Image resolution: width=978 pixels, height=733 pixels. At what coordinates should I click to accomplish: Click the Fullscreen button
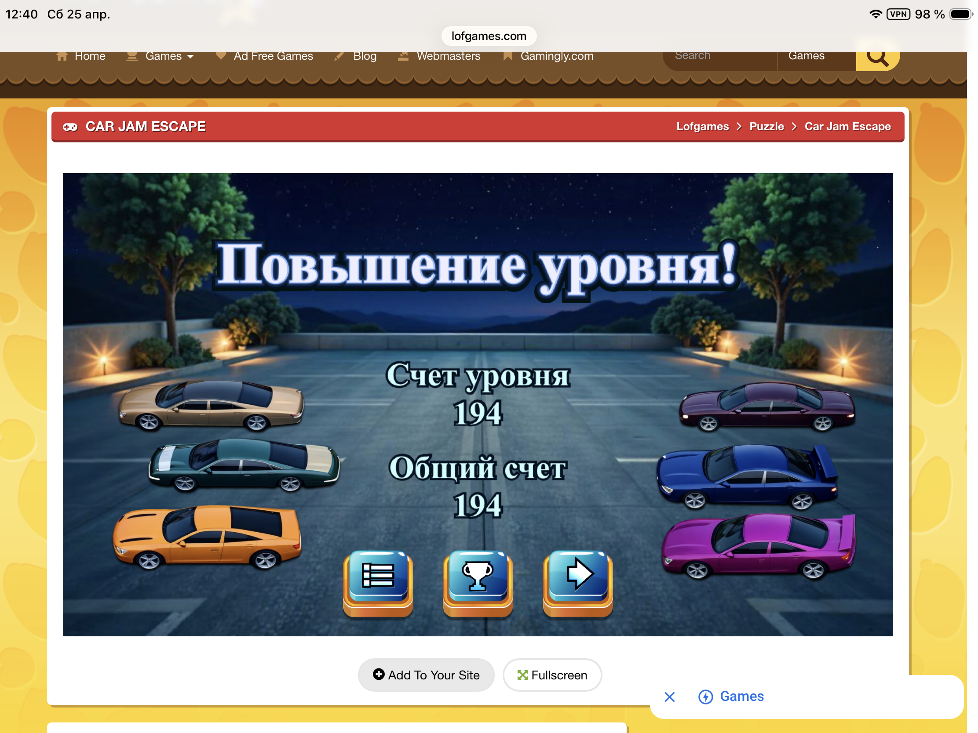coord(552,675)
